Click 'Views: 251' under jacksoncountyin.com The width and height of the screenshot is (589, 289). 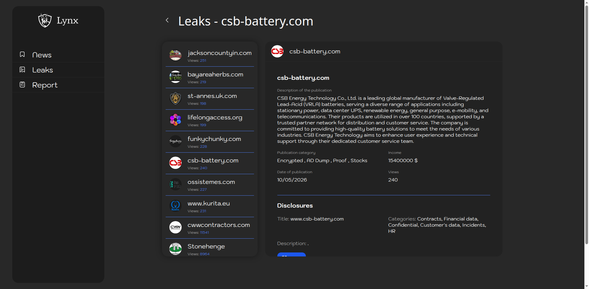point(197,61)
